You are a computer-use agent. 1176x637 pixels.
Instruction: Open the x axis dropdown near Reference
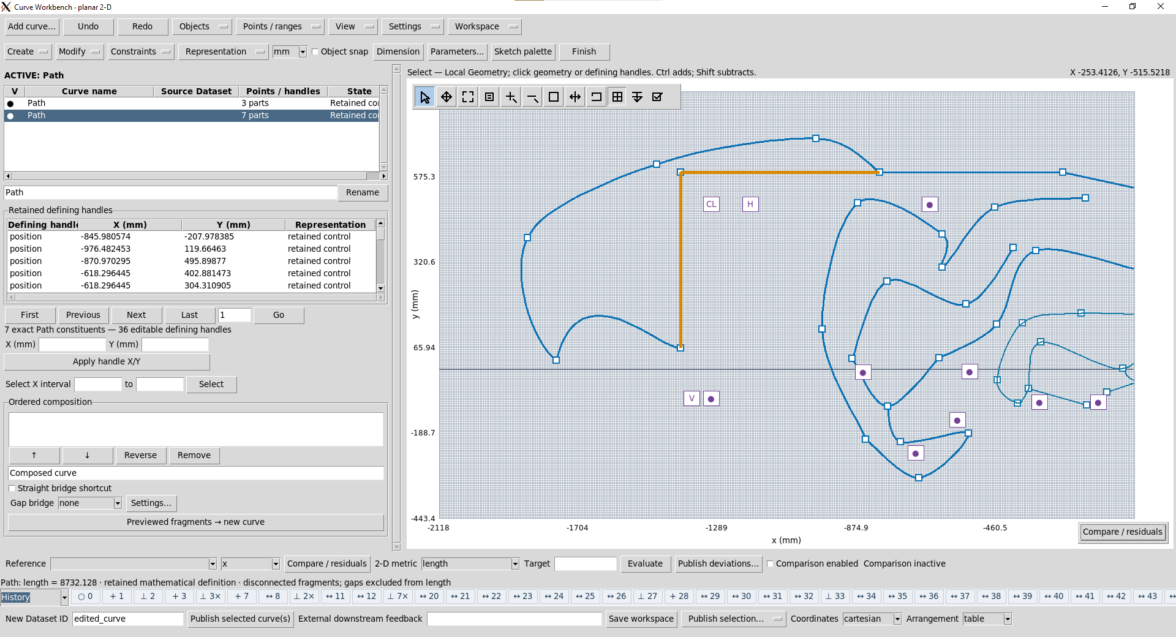click(276, 564)
